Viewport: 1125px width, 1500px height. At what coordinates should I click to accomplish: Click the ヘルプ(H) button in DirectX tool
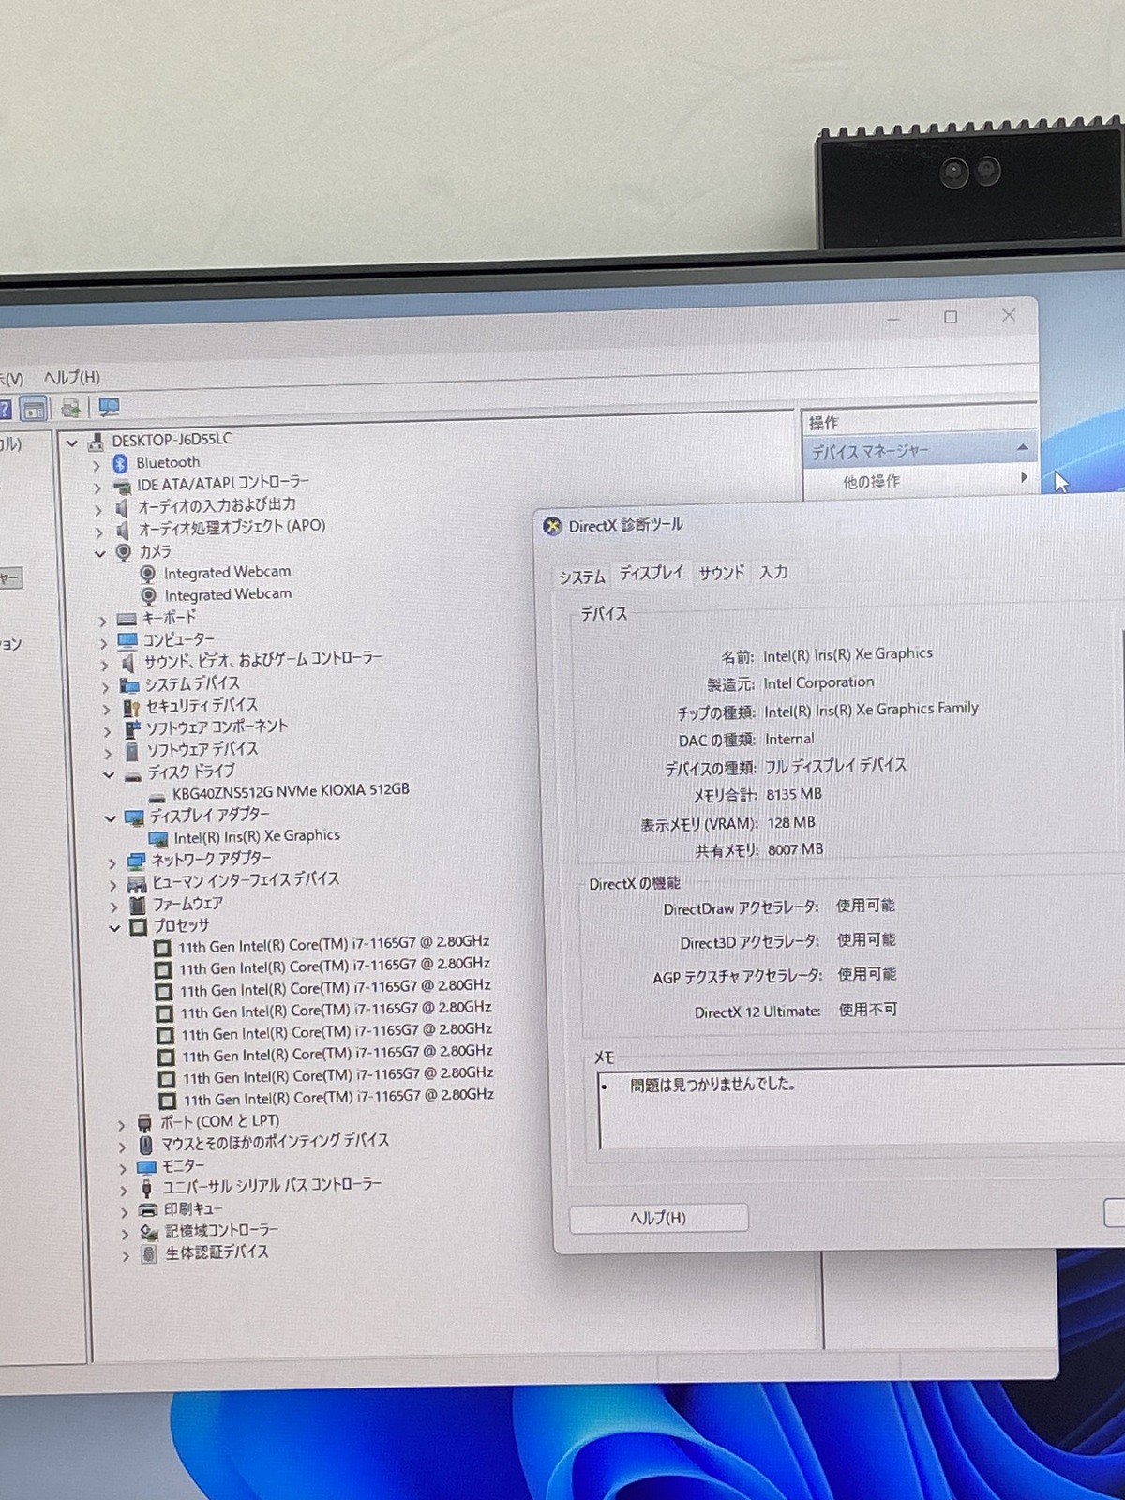658,1218
